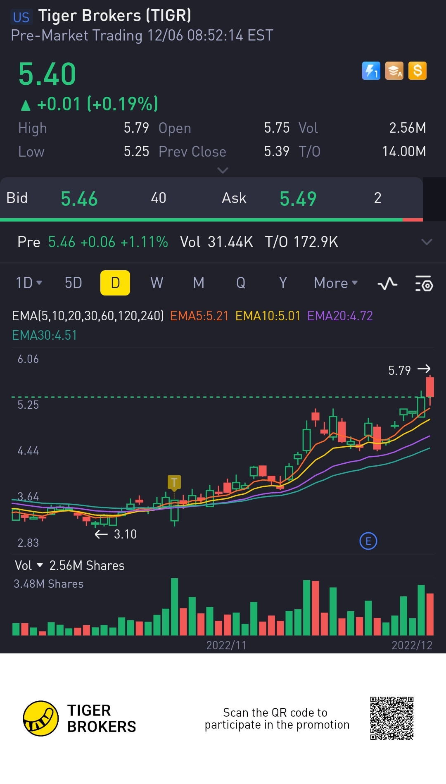Screen dimensions: 446x784
Task: Tap the EMA10:5.01 value
Action: point(268,316)
